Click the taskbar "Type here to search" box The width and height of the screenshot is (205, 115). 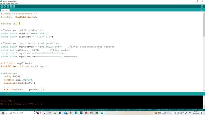[19, 113]
